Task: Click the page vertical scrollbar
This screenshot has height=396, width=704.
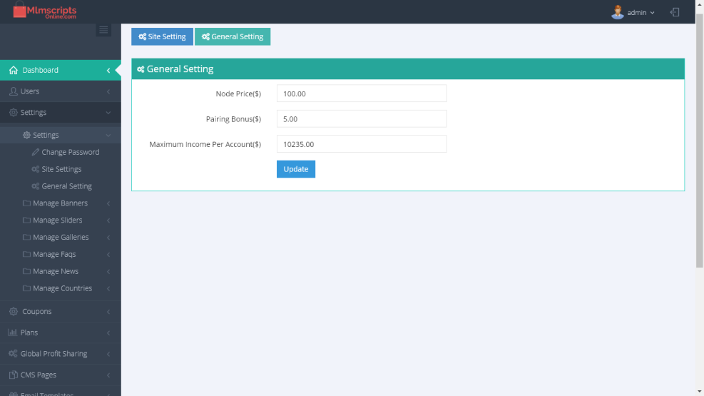Action: (699, 143)
